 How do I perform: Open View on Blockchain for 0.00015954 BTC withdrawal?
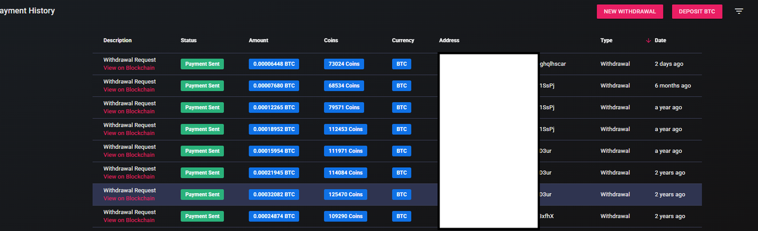pos(129,155)
